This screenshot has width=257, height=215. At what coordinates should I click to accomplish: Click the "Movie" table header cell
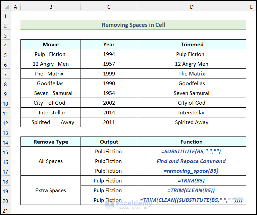point(51,45)
